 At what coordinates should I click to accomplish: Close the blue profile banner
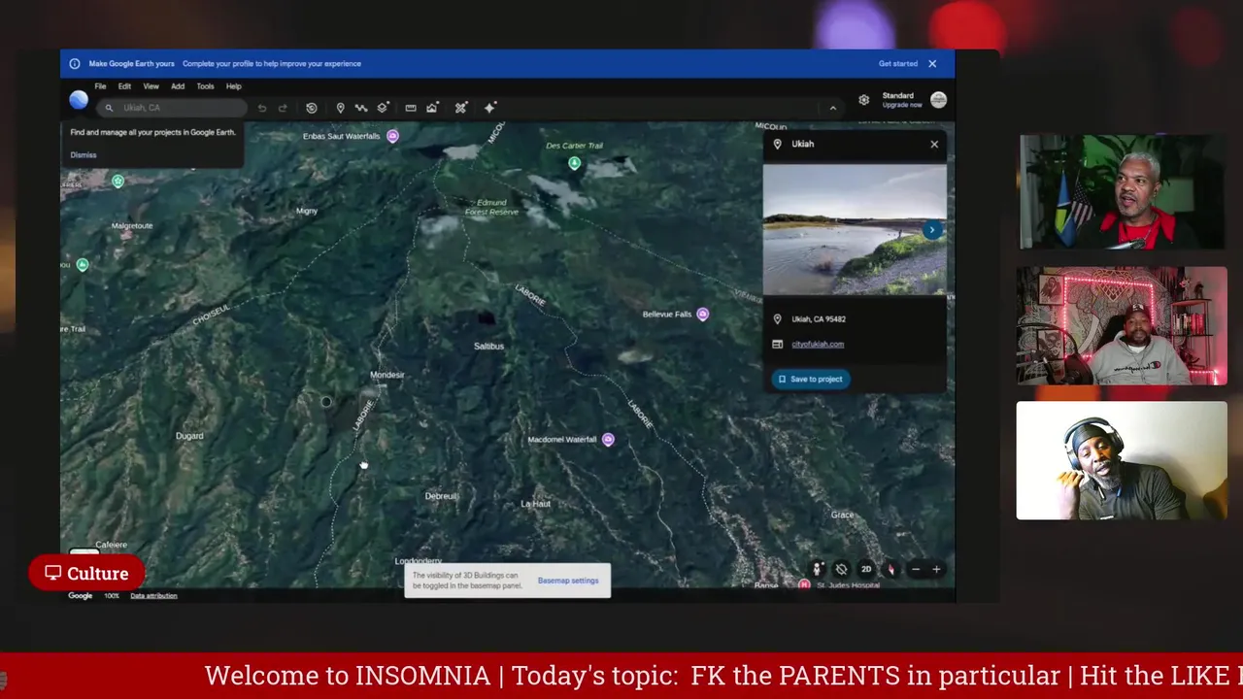coord(932,64)
